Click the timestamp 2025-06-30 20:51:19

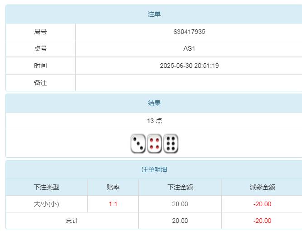[x=189, y=66]
